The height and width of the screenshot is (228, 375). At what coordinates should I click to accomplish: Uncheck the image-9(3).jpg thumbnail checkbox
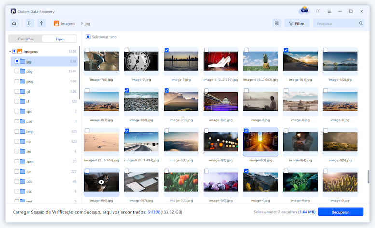247,131
